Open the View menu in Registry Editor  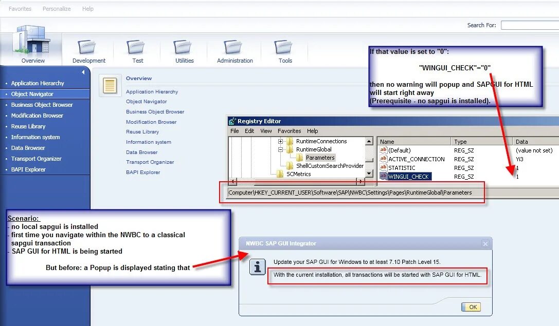(265, 131)
